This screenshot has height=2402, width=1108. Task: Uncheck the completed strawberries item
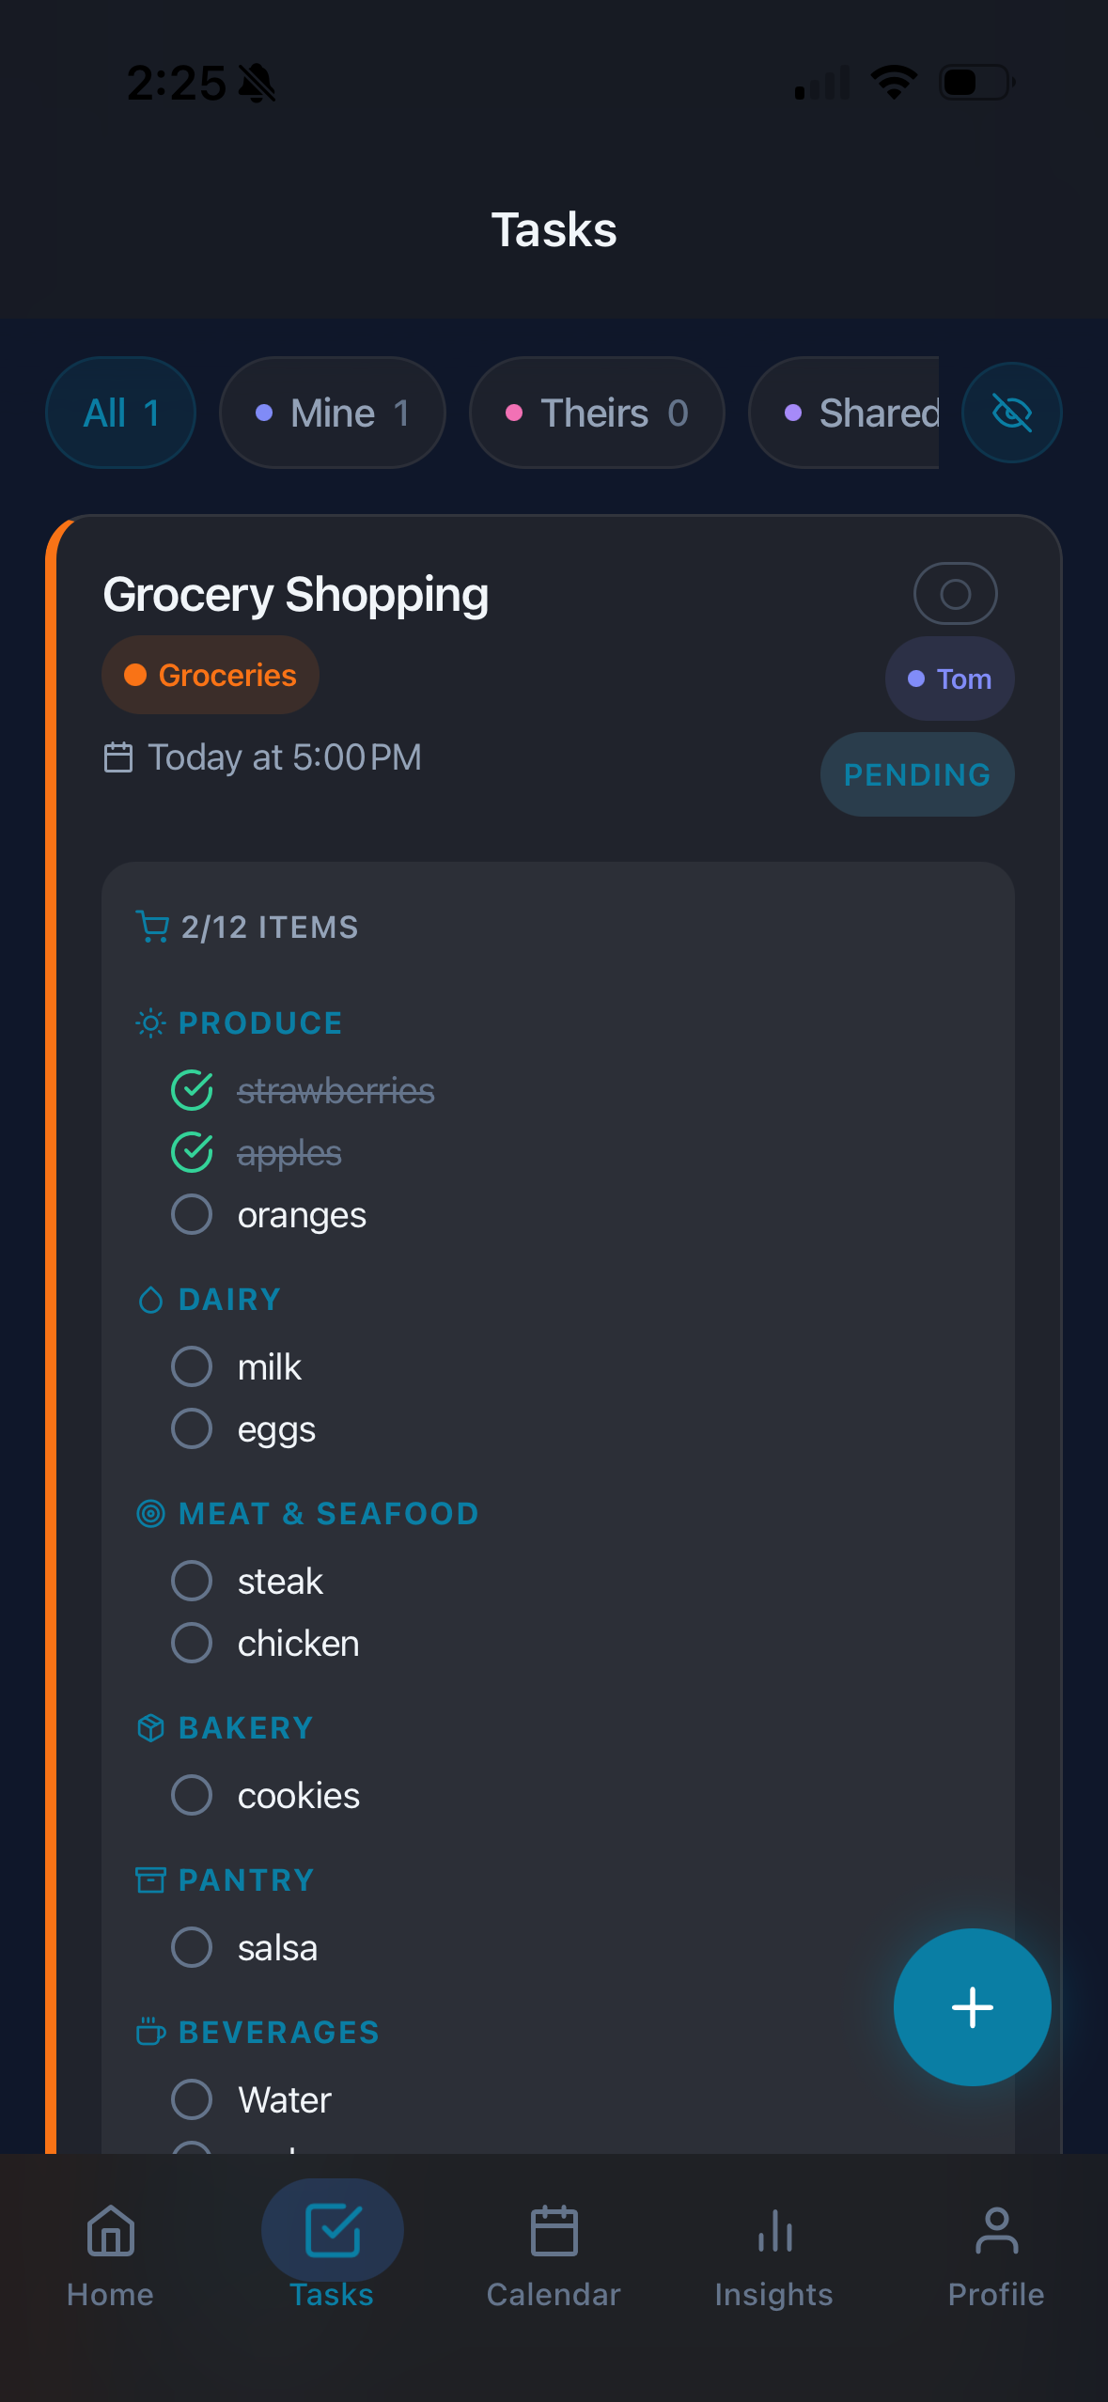tap(192, 1091)
